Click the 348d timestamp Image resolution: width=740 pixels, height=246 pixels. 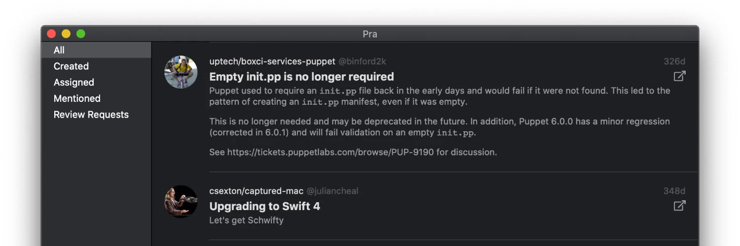[674, 191]
